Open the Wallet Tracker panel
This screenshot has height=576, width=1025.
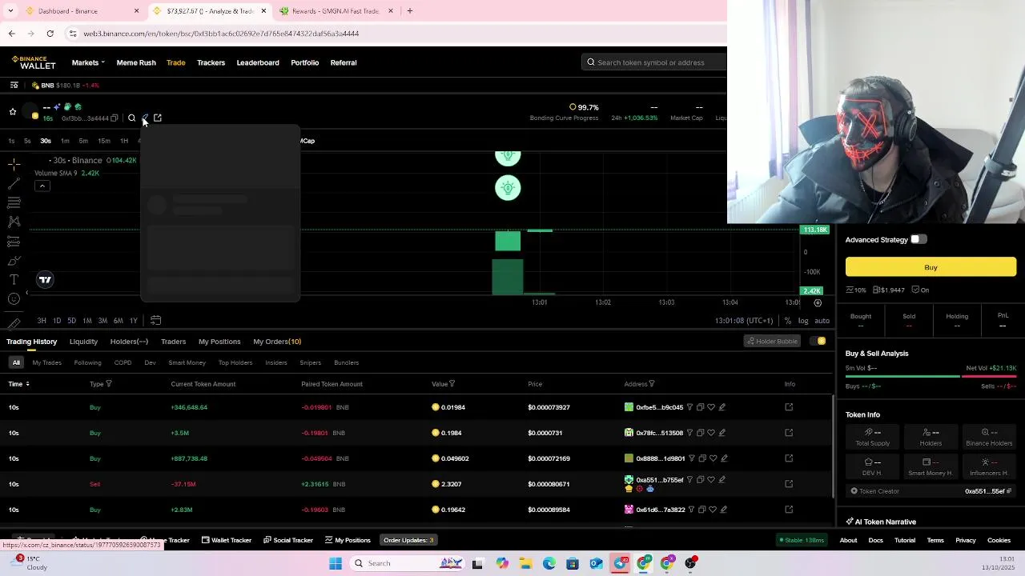(226, 540)
